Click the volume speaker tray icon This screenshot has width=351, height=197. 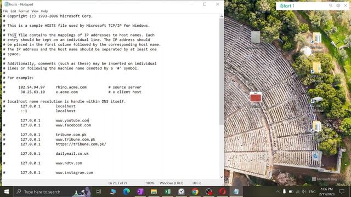(x=304, y=192)
